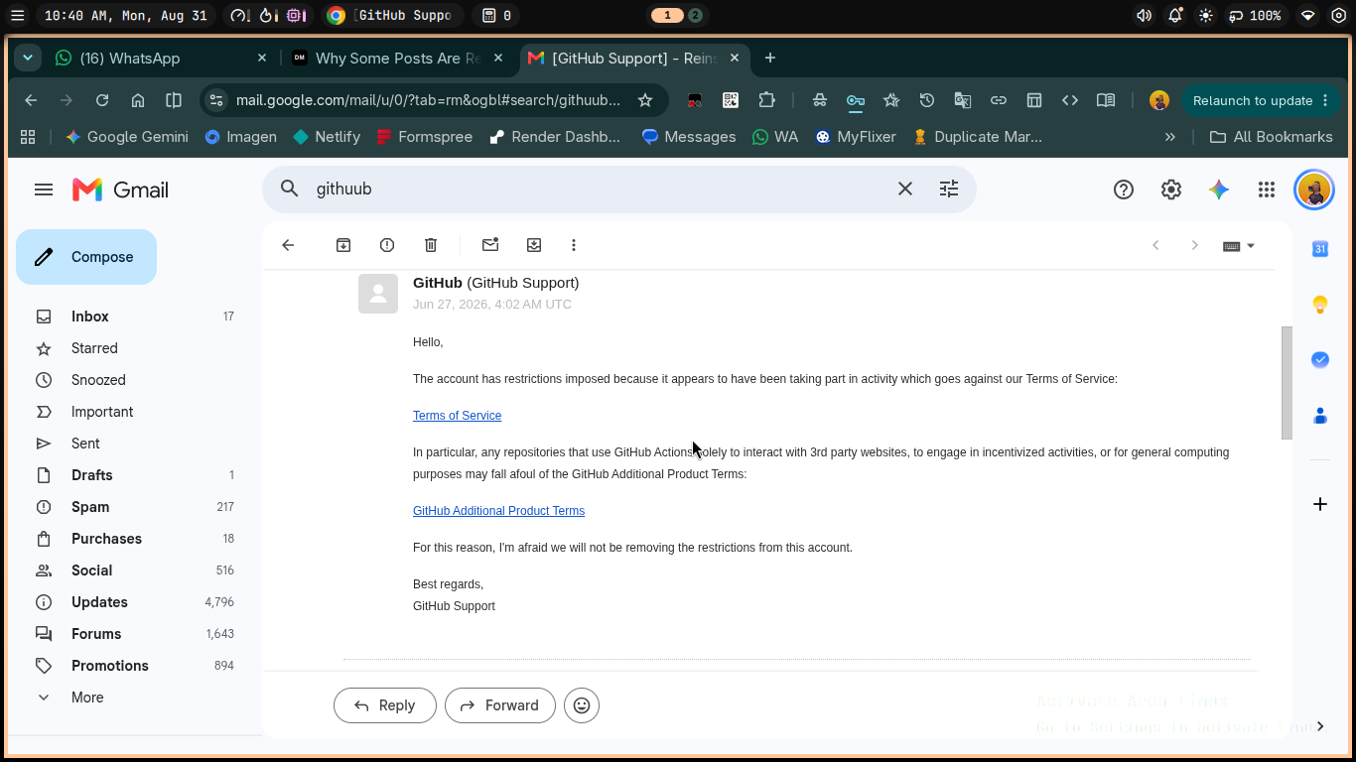This screenshot has width=1356, height=762.
Task: Open Google Gemini bookmark
Action: click(x=127, y=137)
